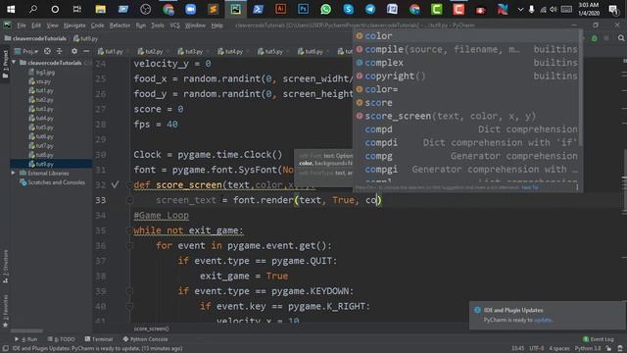Screen dimensions: 627x353
Task: Toggle fold marker on the for loop line
Action: [x=129, y=246]
